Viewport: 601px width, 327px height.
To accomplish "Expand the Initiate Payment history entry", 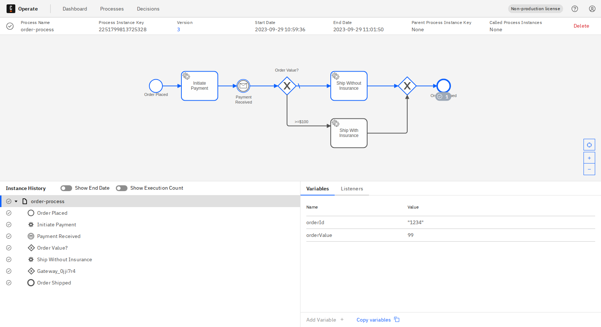I will (56, 225).
